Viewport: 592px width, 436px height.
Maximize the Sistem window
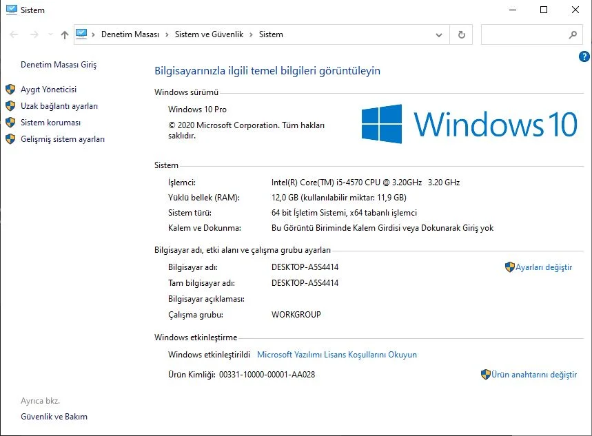(544, 10)
